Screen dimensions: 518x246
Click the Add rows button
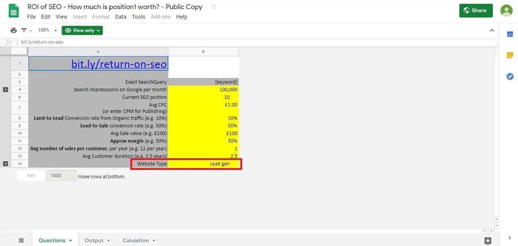(31, 175)
